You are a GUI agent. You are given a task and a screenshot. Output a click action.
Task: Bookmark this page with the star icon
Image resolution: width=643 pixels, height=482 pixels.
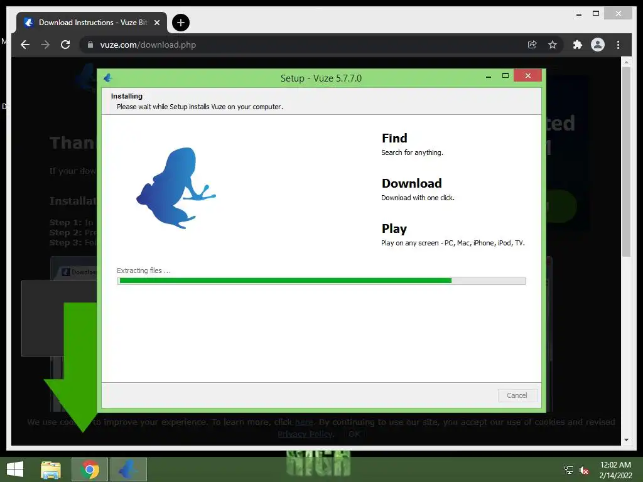click(553, 45)
